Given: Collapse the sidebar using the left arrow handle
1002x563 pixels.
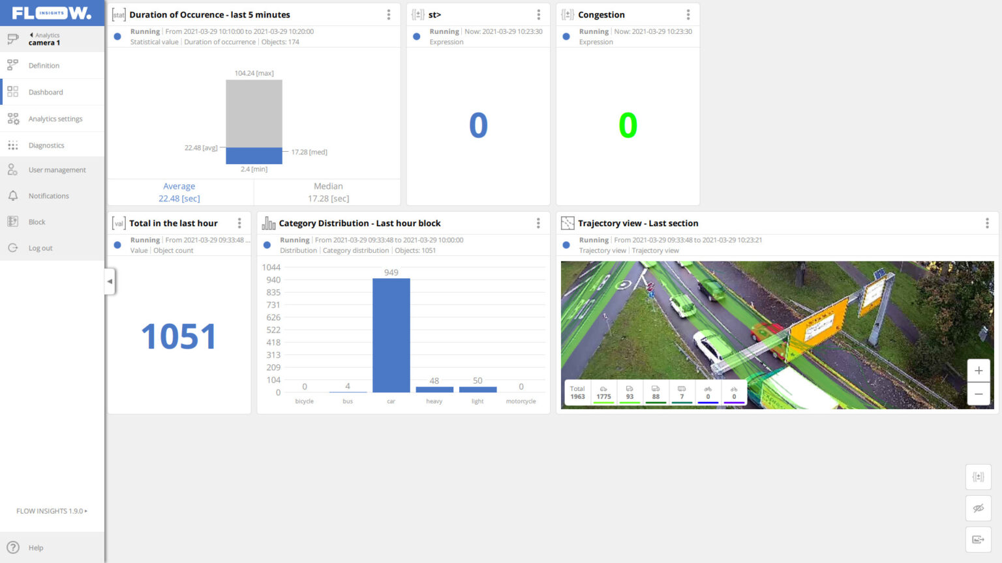Looking at the screenshot, I should point(110,281).
